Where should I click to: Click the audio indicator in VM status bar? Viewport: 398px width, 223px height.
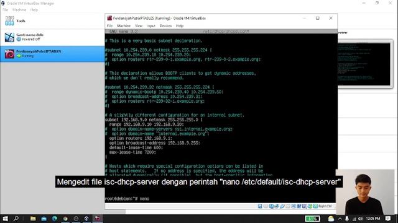pyautogui.click(x=271, y=206)
